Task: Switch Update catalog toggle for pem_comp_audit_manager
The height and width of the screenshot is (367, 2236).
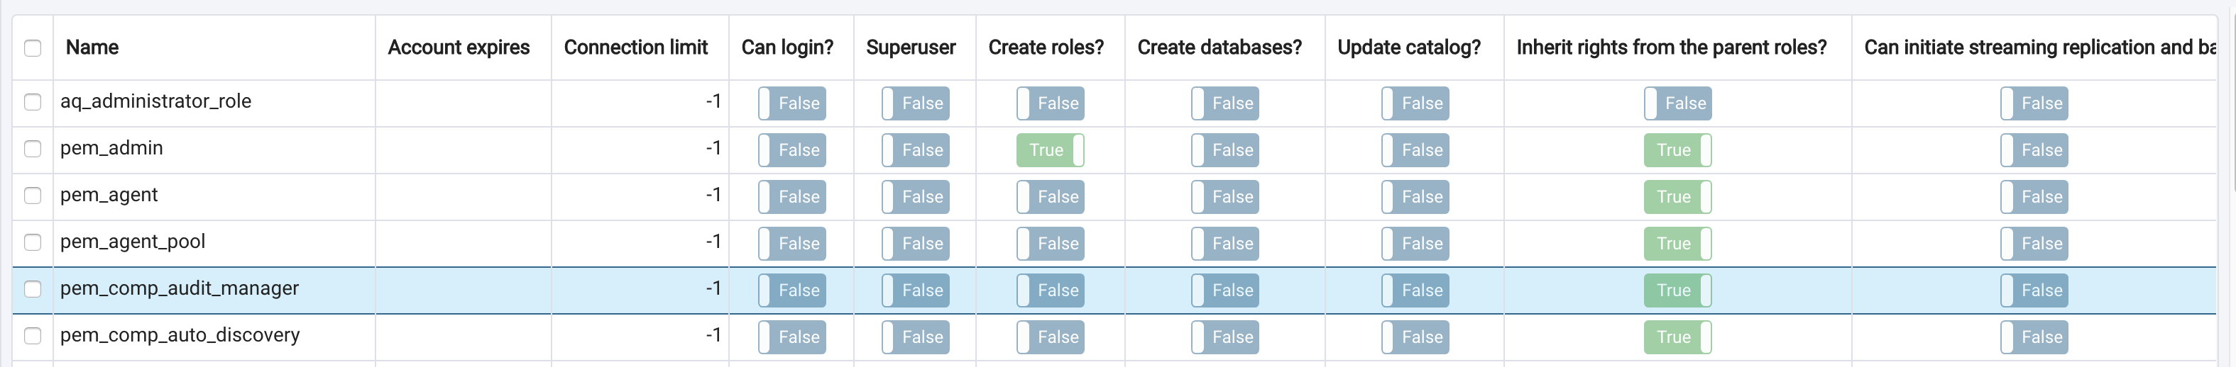Action: pos(1415,290)
